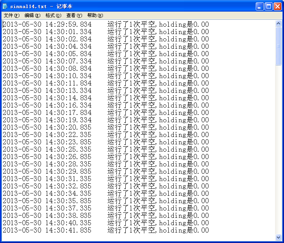
Task: Minimize the sinnal14.txt Notepad window
Action: pos(260,7)
